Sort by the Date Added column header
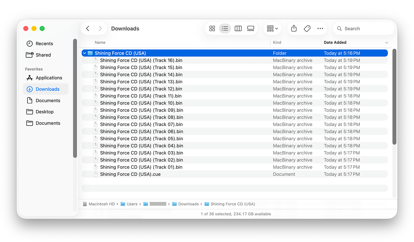This screenshot has height=242, width=414. 335,42
